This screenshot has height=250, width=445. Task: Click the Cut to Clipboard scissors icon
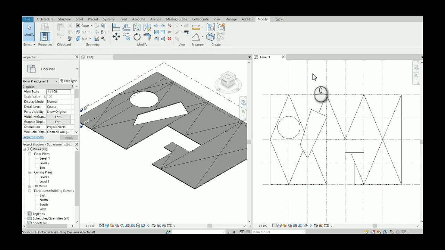pyautogui.click(x=70, y=26)
